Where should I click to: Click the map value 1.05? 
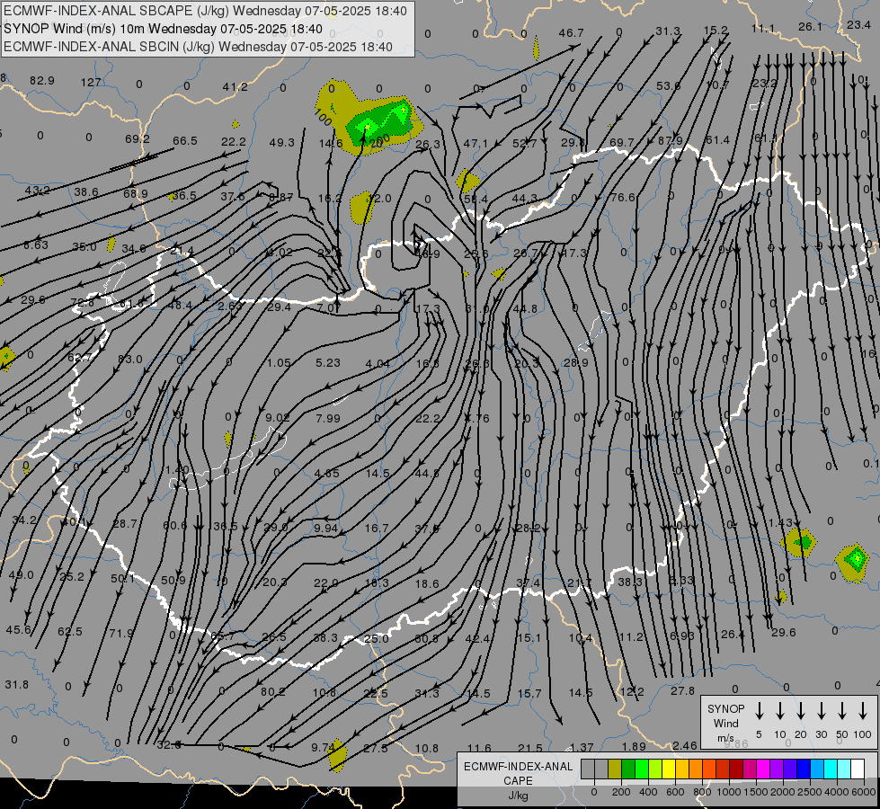[x=279, y=362]
